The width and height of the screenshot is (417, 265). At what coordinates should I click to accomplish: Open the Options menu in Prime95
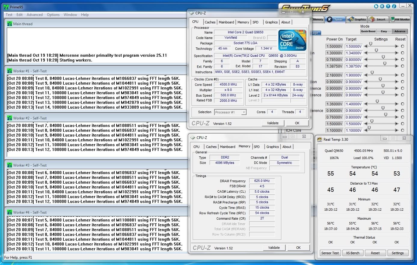pos(53,15)
